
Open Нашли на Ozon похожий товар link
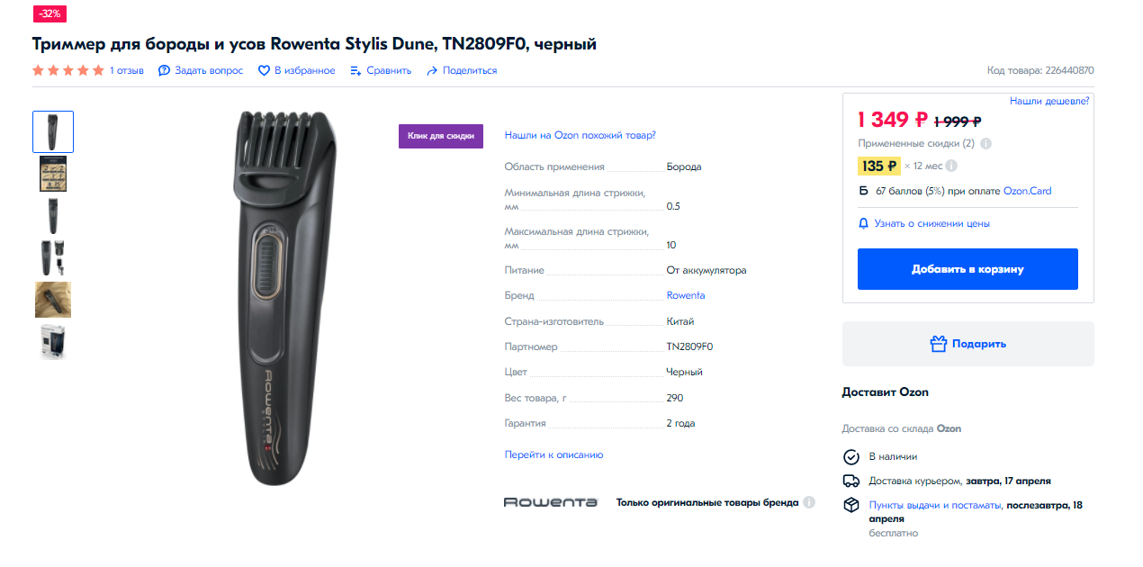[580, 135]
